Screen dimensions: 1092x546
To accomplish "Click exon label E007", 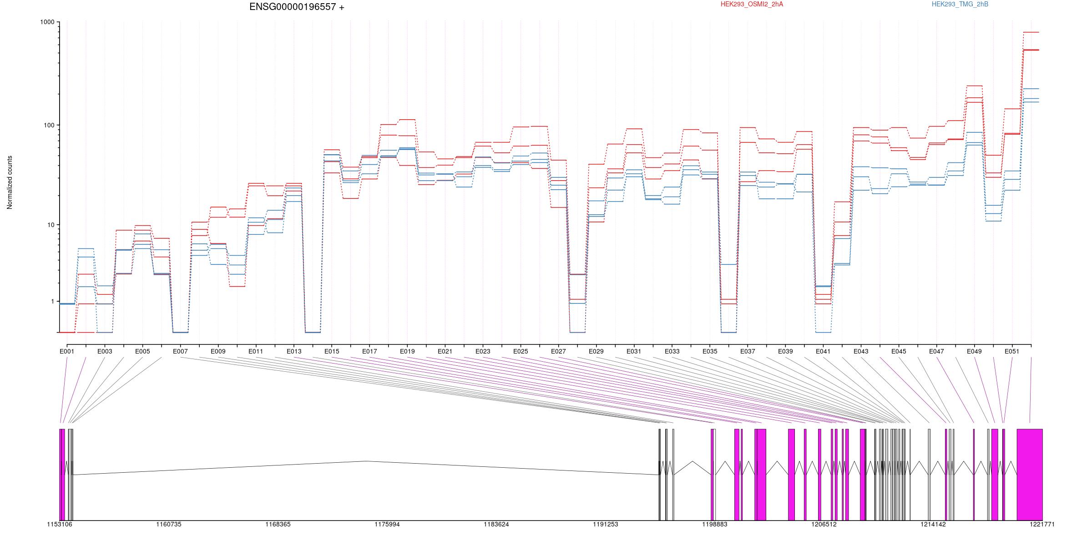I will [180, 351].
